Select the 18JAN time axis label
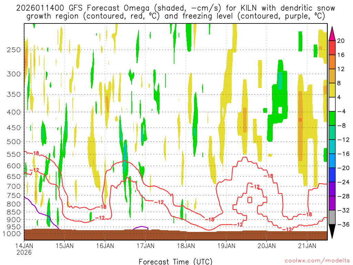Viewport: 353px width, 265px height. tap(186, 246)
